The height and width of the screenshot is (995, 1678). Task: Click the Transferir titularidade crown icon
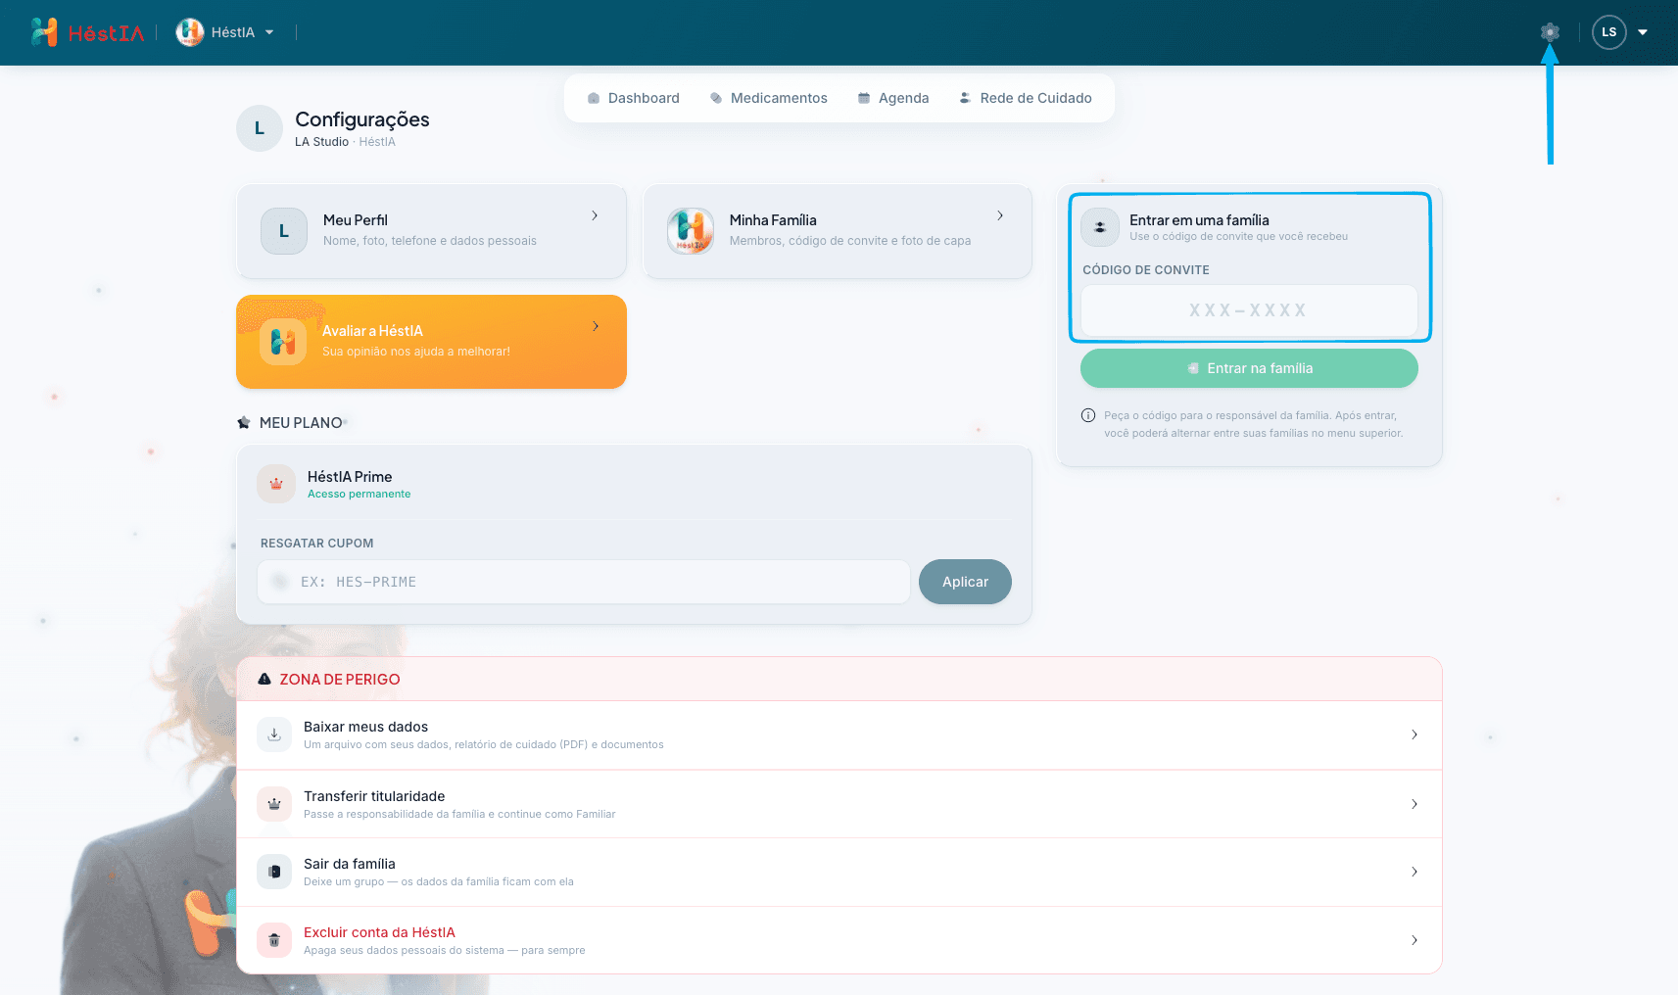(274, 804)
